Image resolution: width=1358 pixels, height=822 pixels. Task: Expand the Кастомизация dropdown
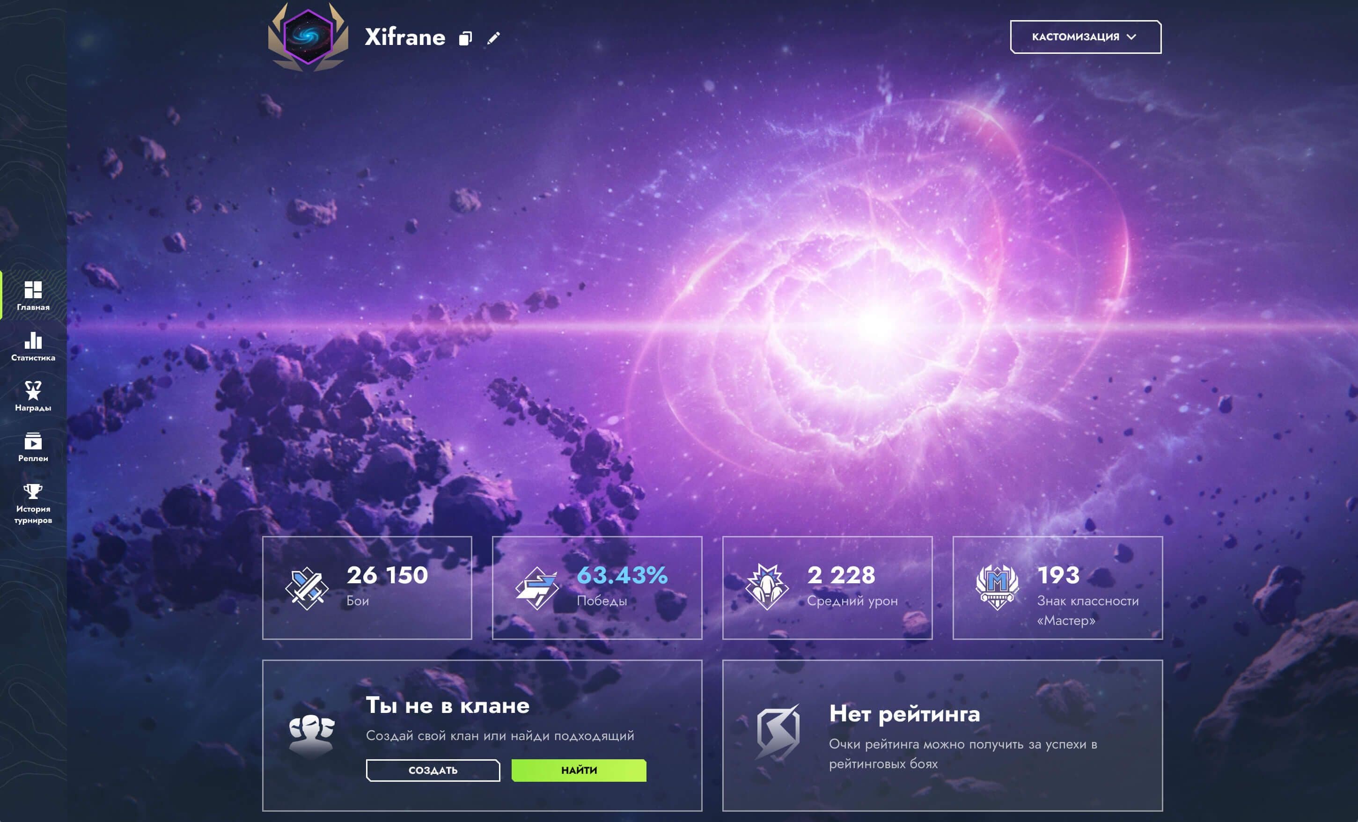[1085, 37]
